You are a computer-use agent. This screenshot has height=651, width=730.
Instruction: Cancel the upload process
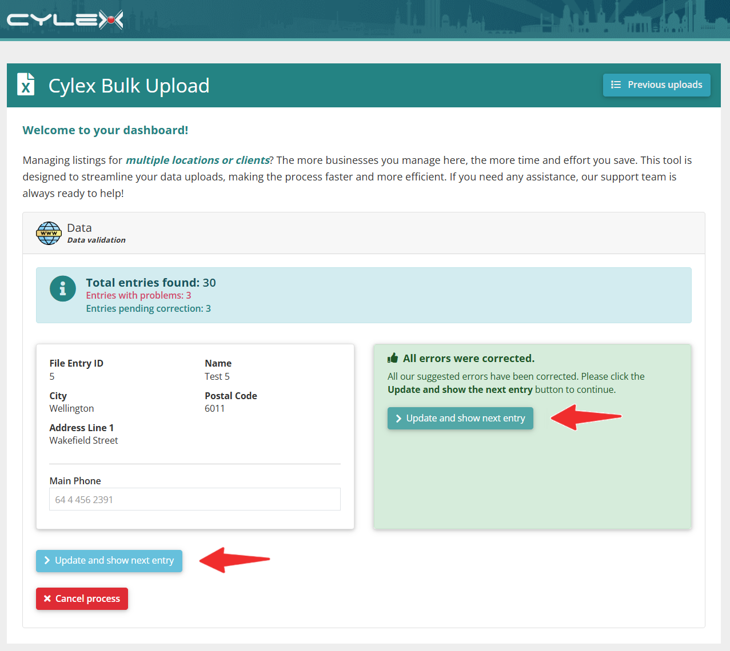[82, 598]
